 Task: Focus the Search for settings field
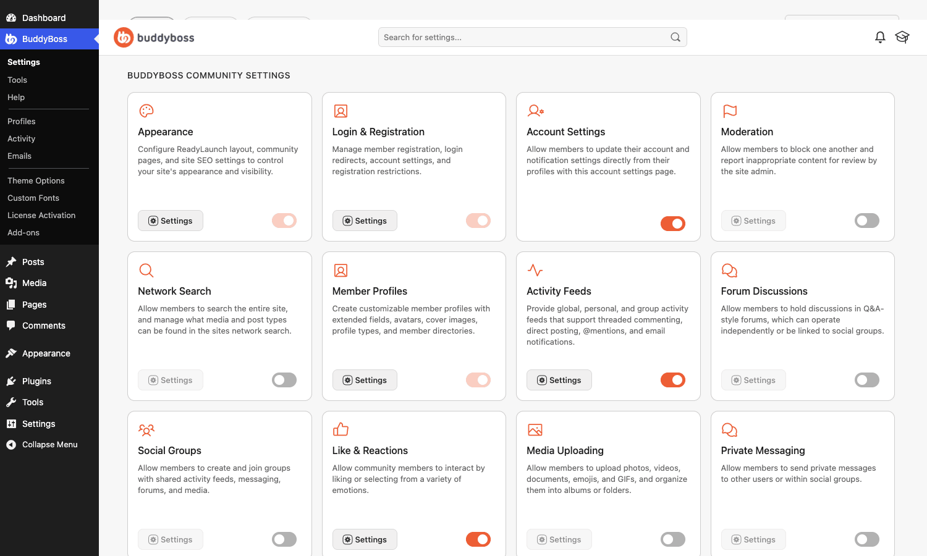tap(533, 37)
